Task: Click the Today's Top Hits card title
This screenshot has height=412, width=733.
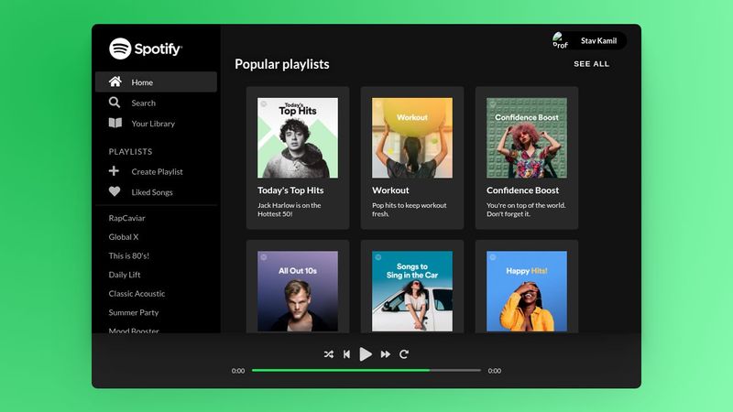Action: pos(290,190)
